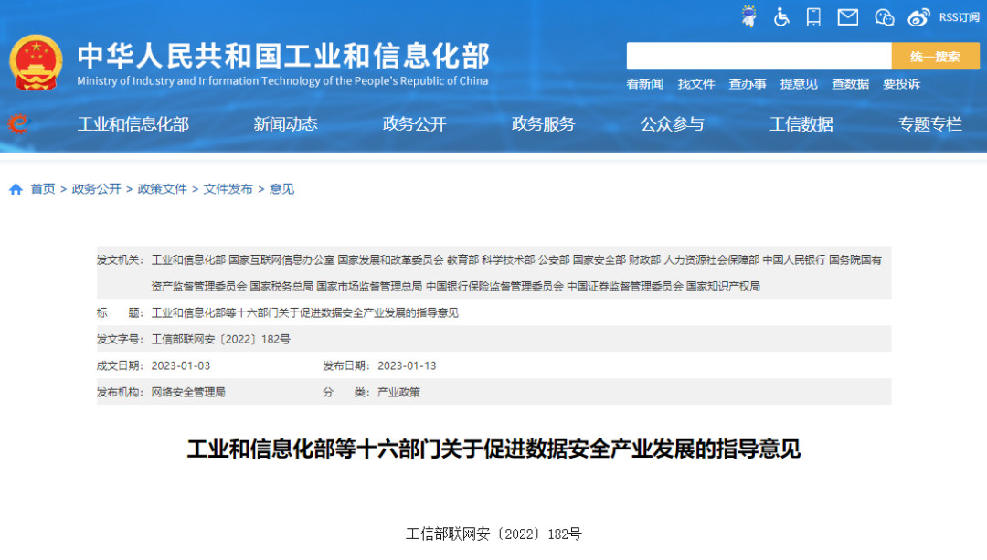The height and width of the screenshot is (560, 987).
Task: Open the 要投诉 complaint link
Action: click(899, 84)
